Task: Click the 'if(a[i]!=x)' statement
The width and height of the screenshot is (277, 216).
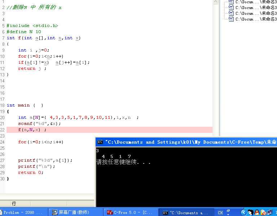Action: click(x=54, y=62)
